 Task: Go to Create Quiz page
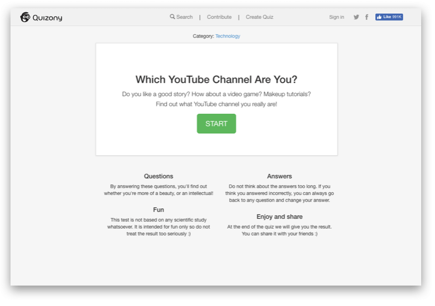pyautogui.click(x=260, y=17)
